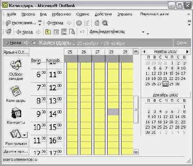
Task: Click Назад left of the folder-up icon
Action: (25, 32)
